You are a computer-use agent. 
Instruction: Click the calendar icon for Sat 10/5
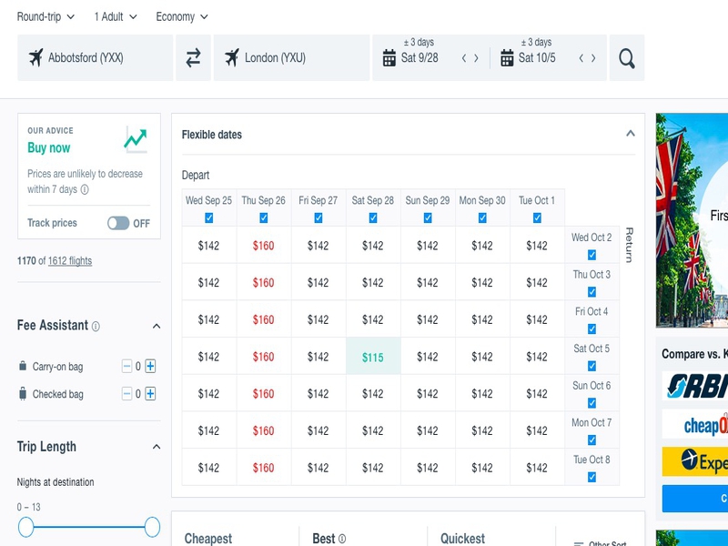pos(507,58)
